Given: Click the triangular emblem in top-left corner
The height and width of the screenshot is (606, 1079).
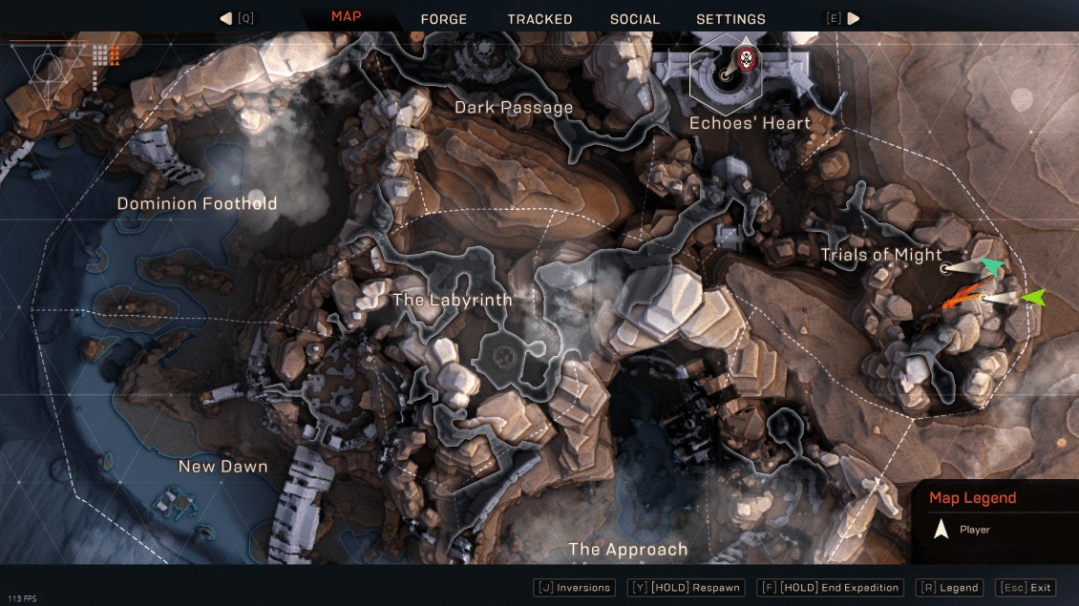Looking at the screenshot, I should click(x=48, y=74).
